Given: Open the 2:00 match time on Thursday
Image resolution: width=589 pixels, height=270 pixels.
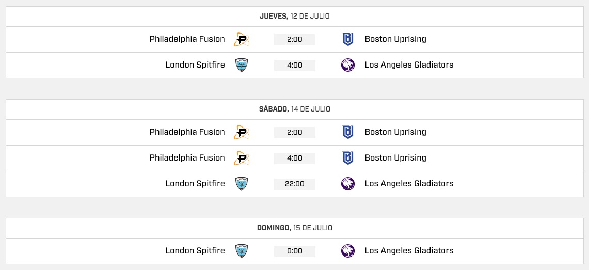Looking at the screenshot, I should (294, 39).
